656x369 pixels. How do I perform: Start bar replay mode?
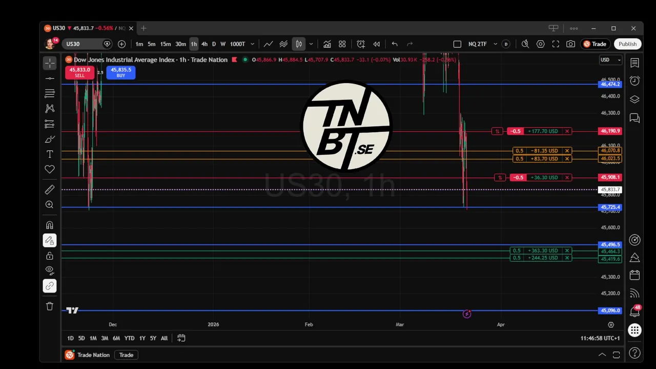pyautogui.click(x=377, y=44)
